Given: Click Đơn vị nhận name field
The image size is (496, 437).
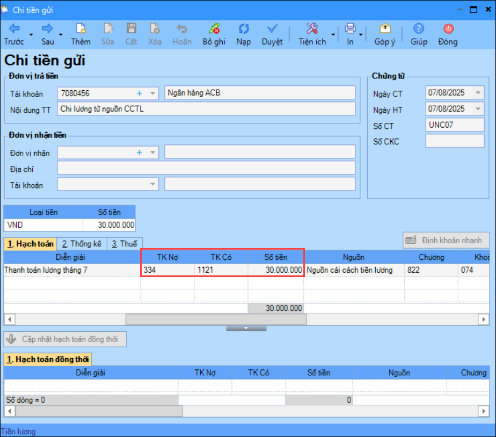Looking at the screenshot, I should point(260,152).
